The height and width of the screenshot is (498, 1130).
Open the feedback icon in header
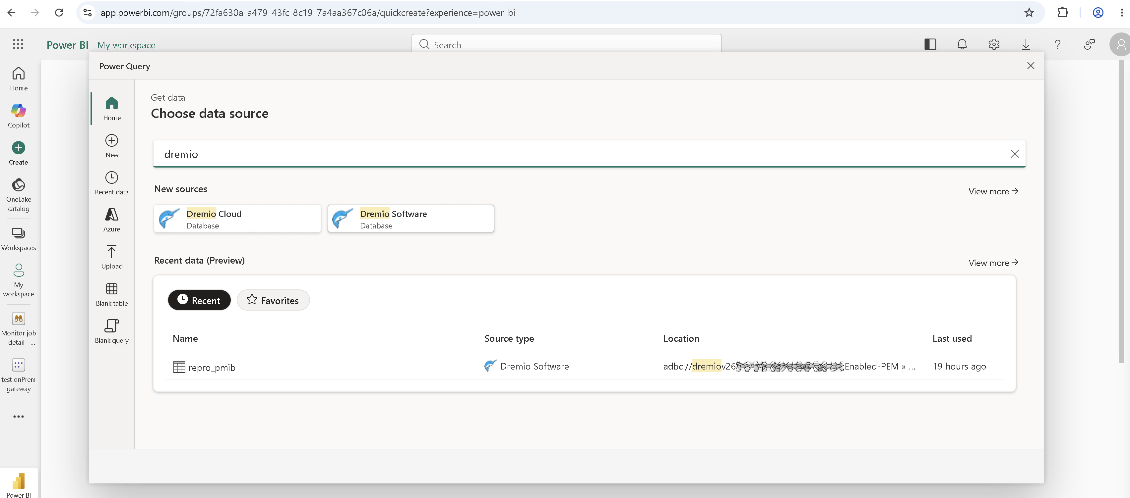point(1089,44)
